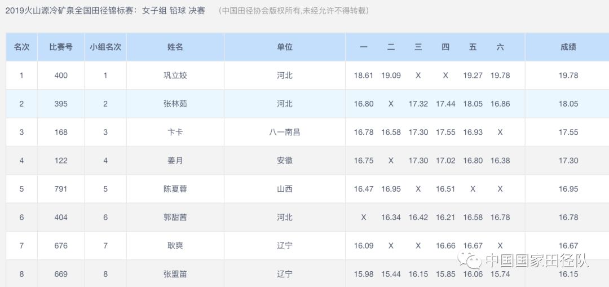
Task: Click the WeChat logo watermark icon
Action: click(469, 260)
